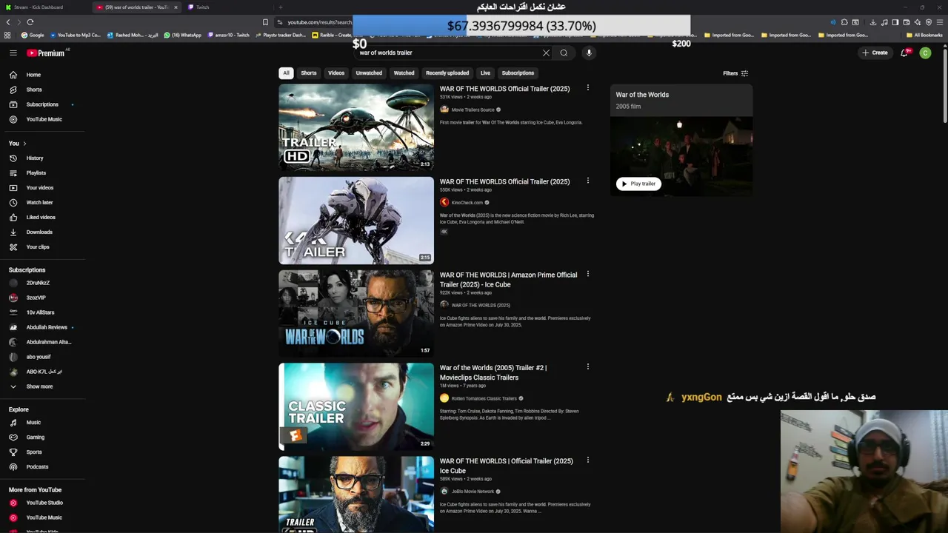This screenshot has height=533, width=948.
Task: Reload the page
Action: click(30, 22)
